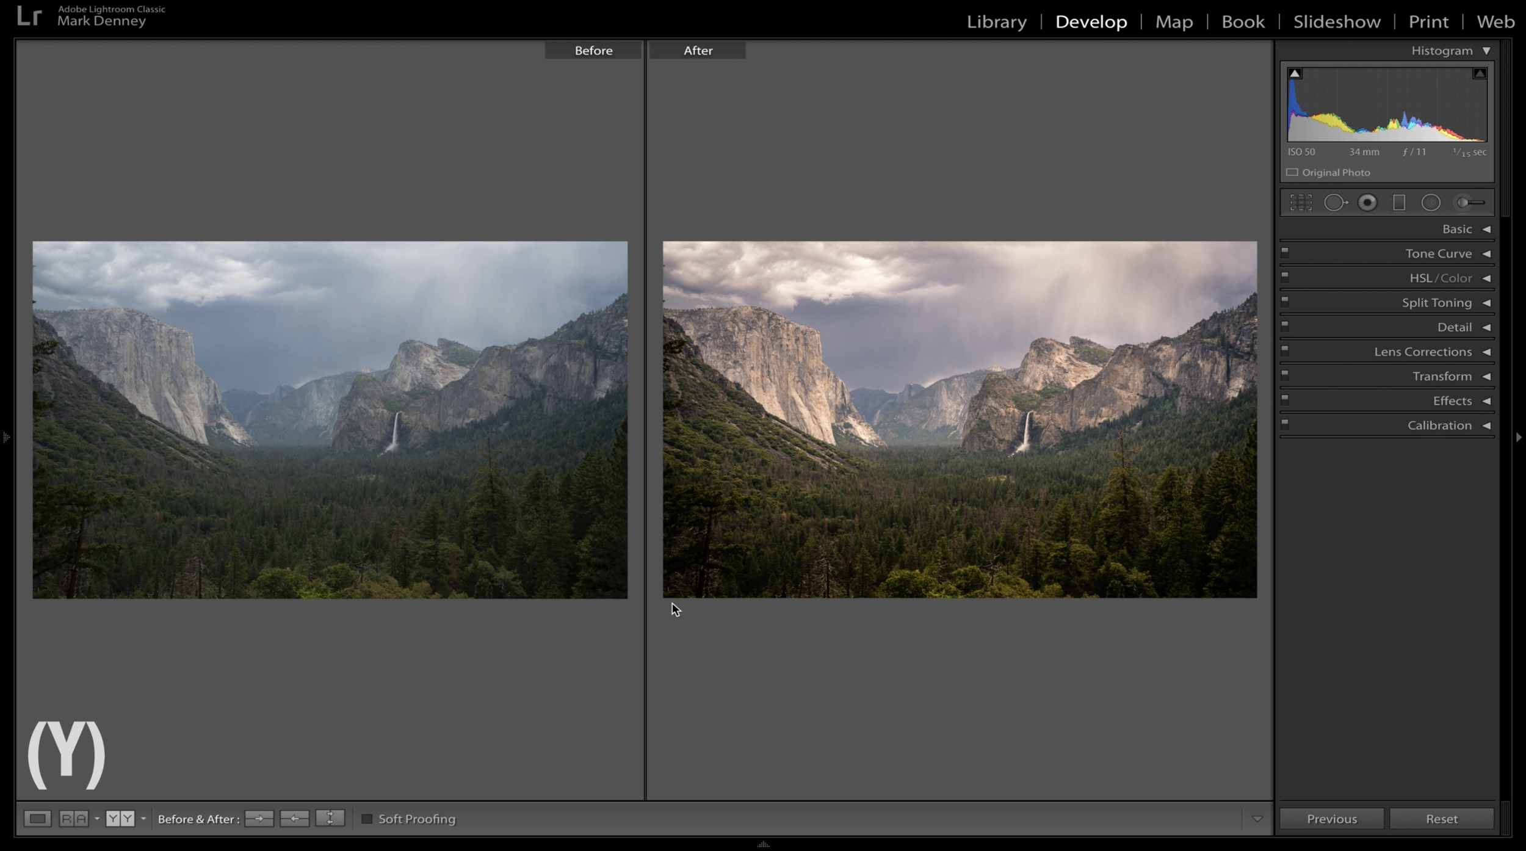Open the Slideshow module

[1337, 22]
